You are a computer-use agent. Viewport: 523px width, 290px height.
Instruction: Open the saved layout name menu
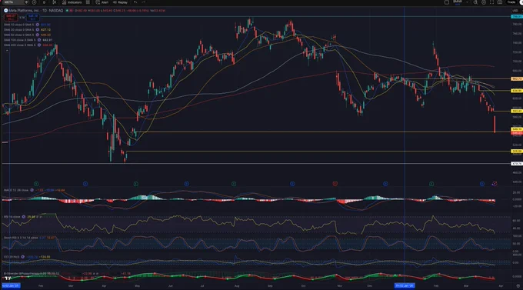[x=458, y=2]
